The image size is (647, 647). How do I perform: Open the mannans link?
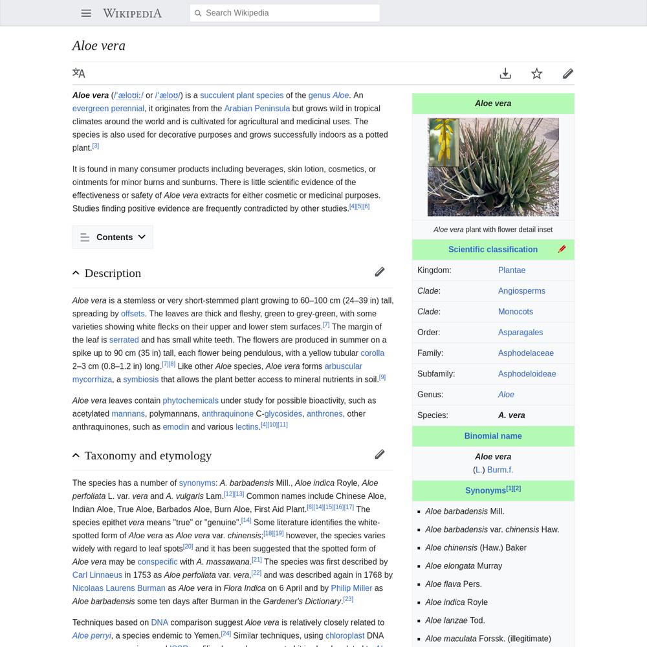(x=128, y=414)
